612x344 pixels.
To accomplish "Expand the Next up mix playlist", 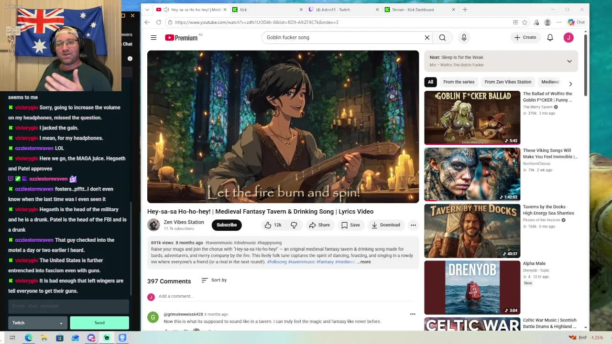I will click(569, 61).
